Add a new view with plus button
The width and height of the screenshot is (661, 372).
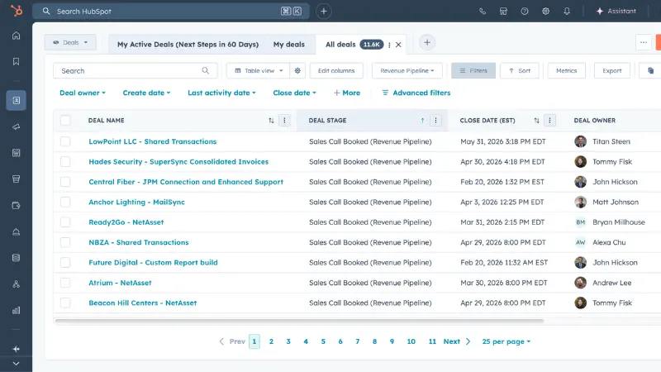click(427, 43)
